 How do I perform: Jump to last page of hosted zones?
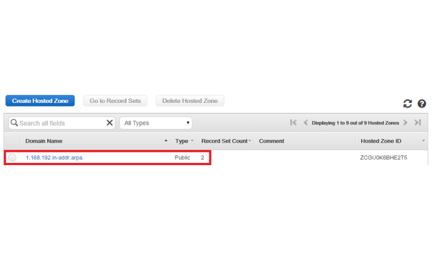point(418,123)
